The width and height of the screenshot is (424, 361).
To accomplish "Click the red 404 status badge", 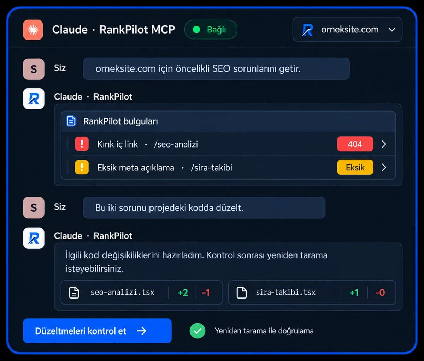I will 355,144.
